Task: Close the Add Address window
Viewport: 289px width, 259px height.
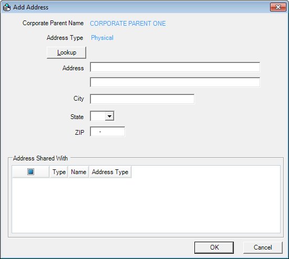Action: 278,7
